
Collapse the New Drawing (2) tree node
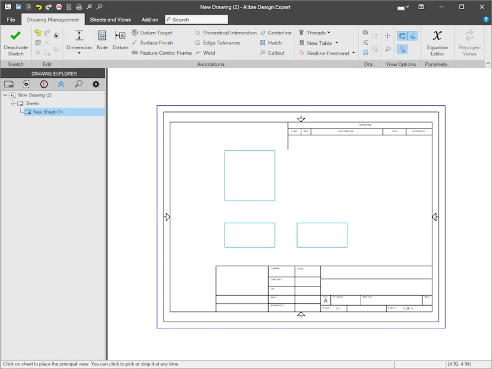(x=5, y=95)
